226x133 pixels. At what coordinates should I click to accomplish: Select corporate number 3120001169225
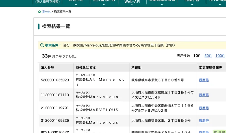pyautogui.click(x=55, y=121)
